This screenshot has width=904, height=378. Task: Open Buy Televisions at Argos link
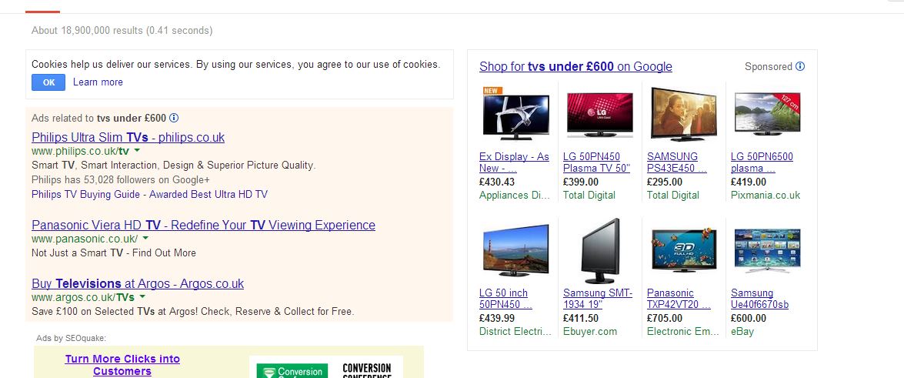(x=138, y=283)
